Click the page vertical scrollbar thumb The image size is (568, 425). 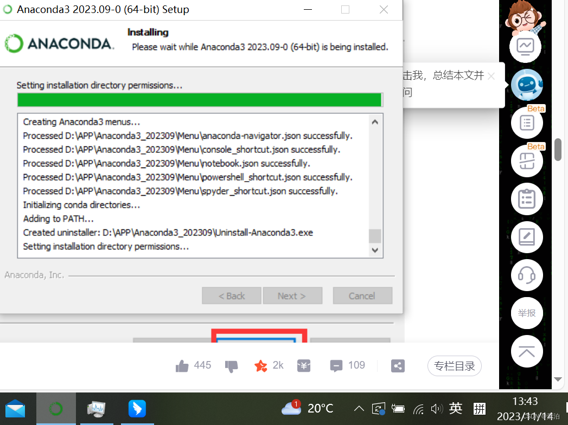(558, 149)
